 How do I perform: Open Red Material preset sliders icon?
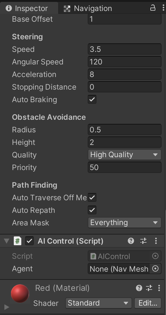click(x=149, y=288)
